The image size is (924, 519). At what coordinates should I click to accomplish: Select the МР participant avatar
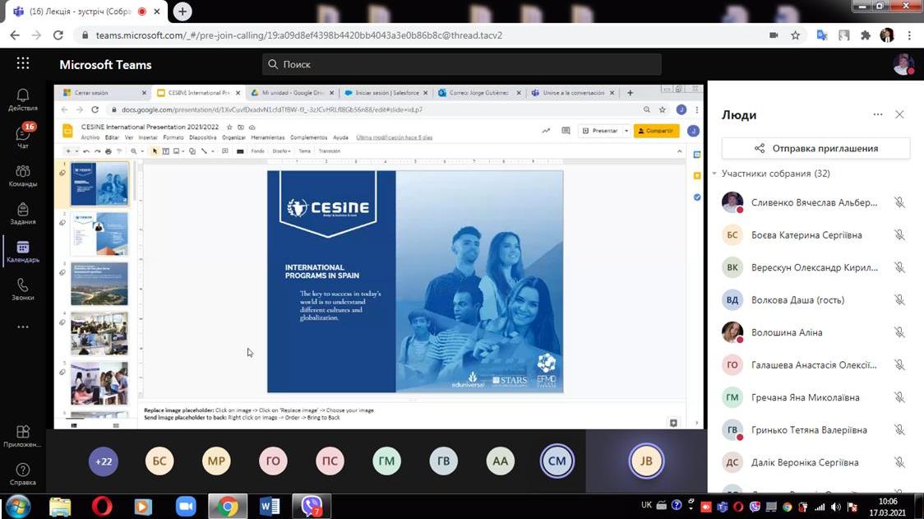pyautogui.click(x=216, y=461)
